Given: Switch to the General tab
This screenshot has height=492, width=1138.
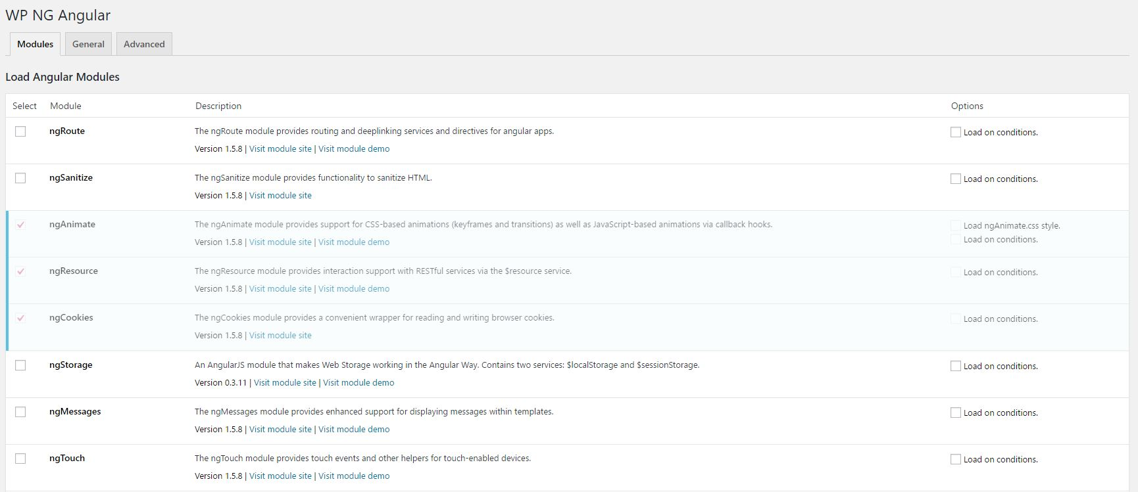Looking at the screenshot, I should [x=88, y=44].
